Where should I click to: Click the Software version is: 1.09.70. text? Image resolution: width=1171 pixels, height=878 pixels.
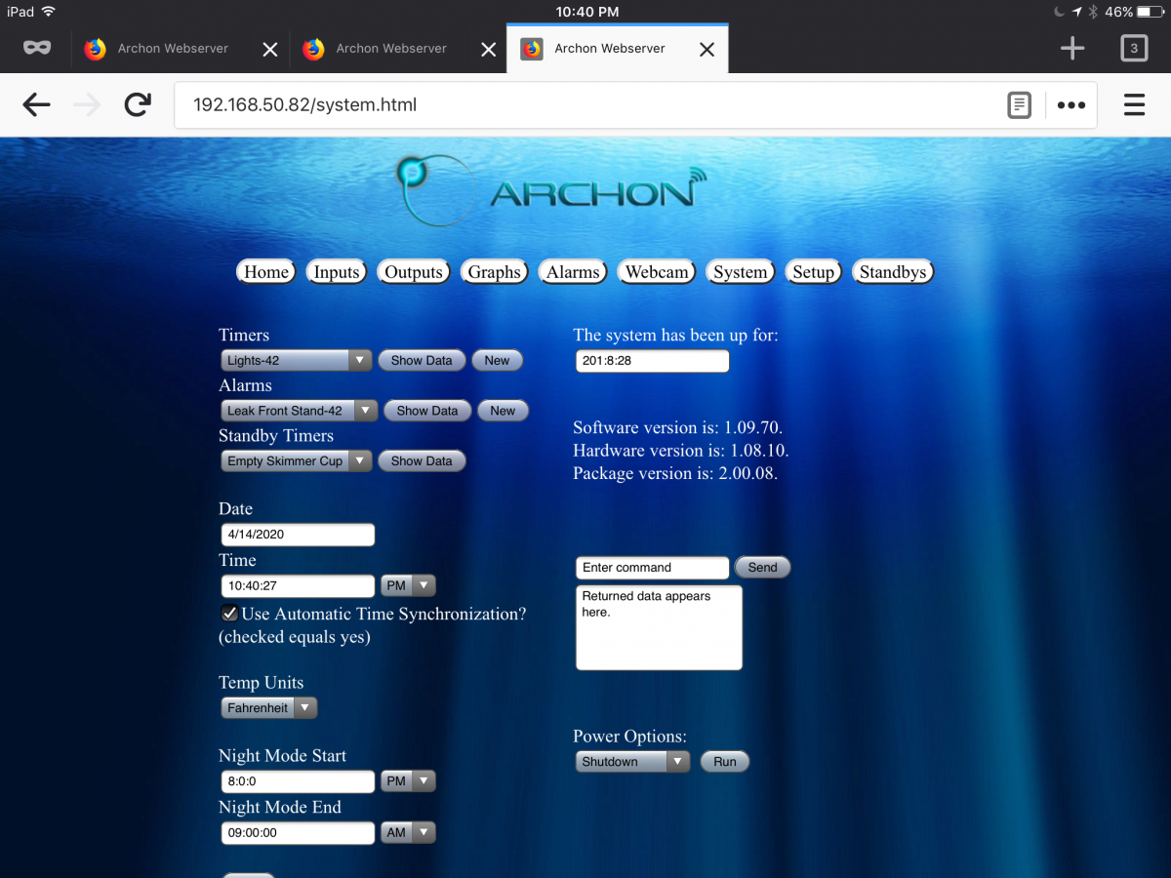coord(678,427)
